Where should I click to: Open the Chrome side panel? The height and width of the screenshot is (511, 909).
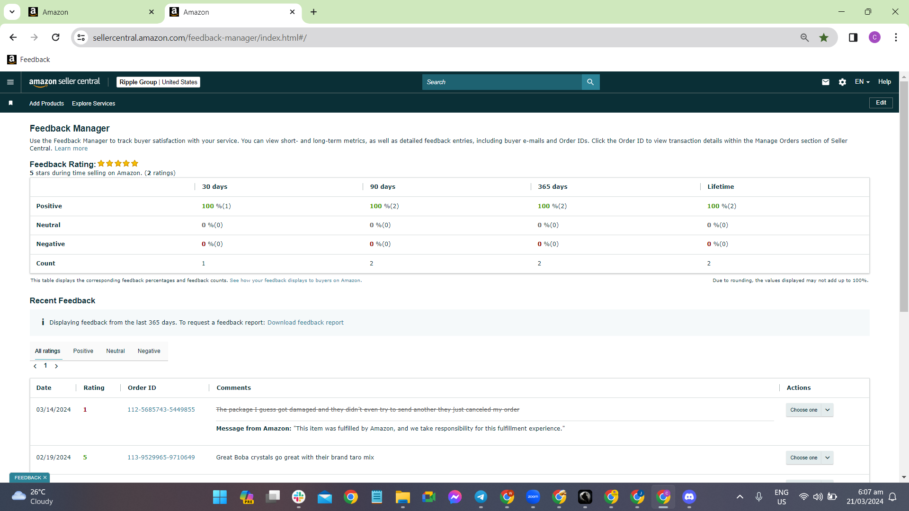pyautogui.click(x=853, y=37)
